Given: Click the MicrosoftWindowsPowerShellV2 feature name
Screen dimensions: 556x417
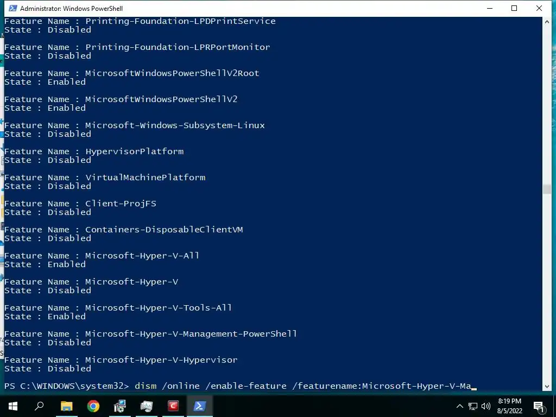Looking at the screenshot, I should click(161, 99).
